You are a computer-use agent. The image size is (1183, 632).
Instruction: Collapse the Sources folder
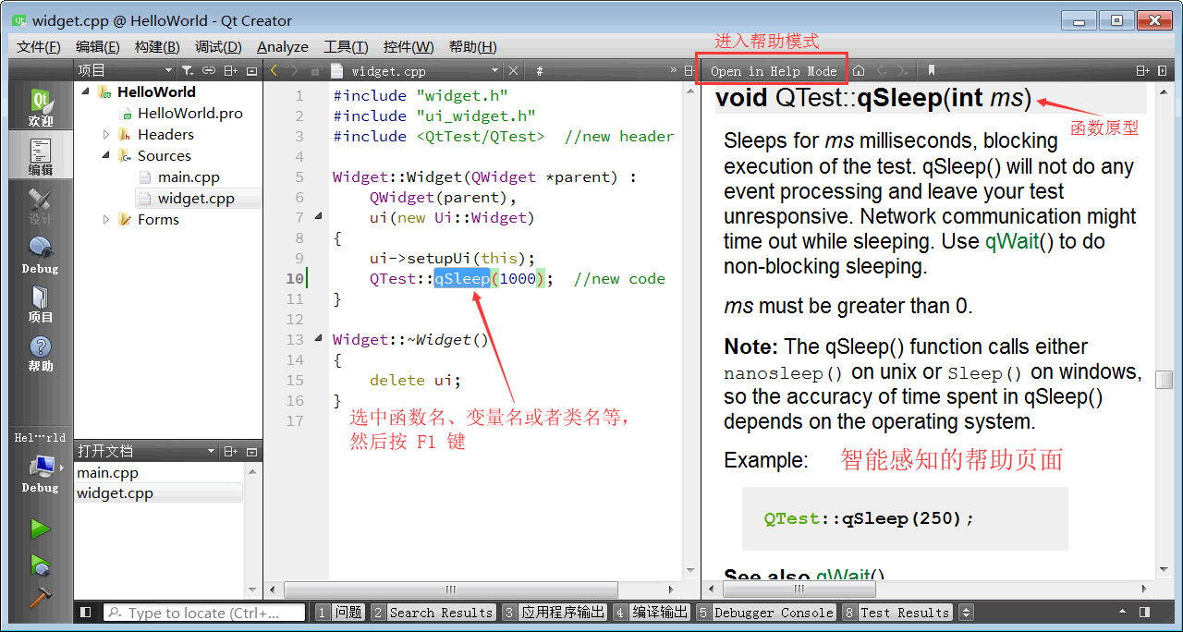point(106,155)
